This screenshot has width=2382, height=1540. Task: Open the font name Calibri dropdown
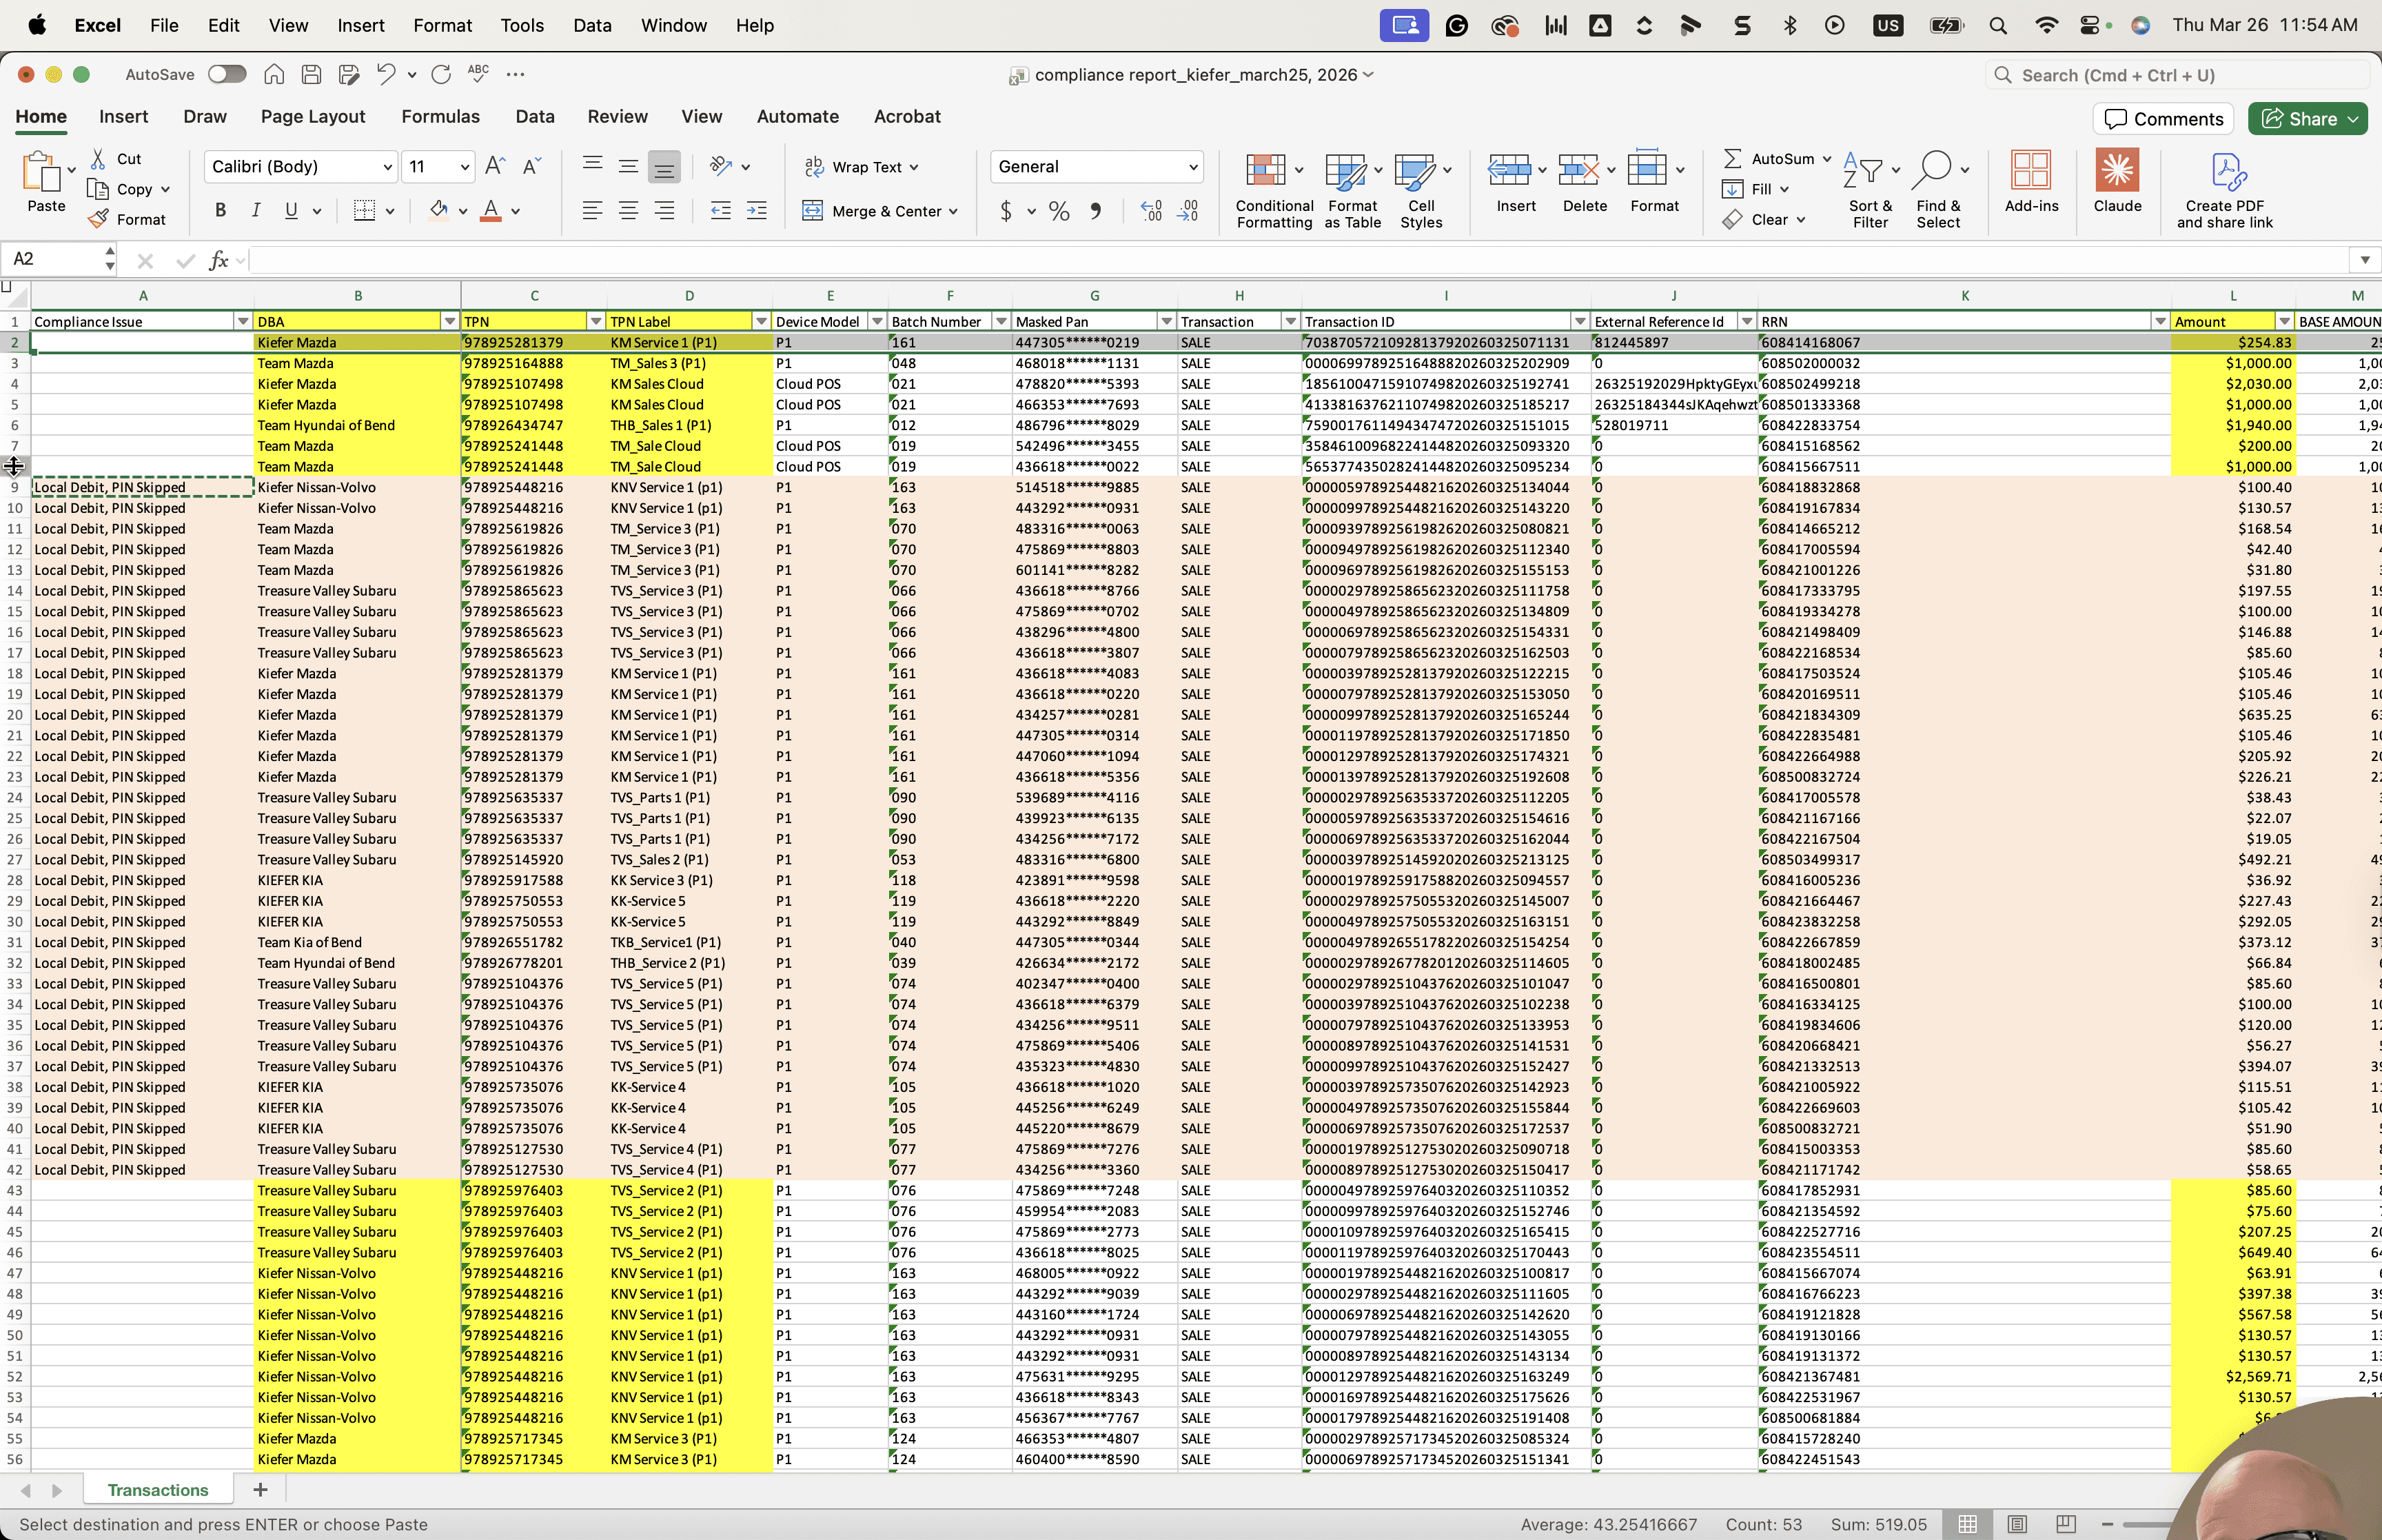(x=388, y=167)
